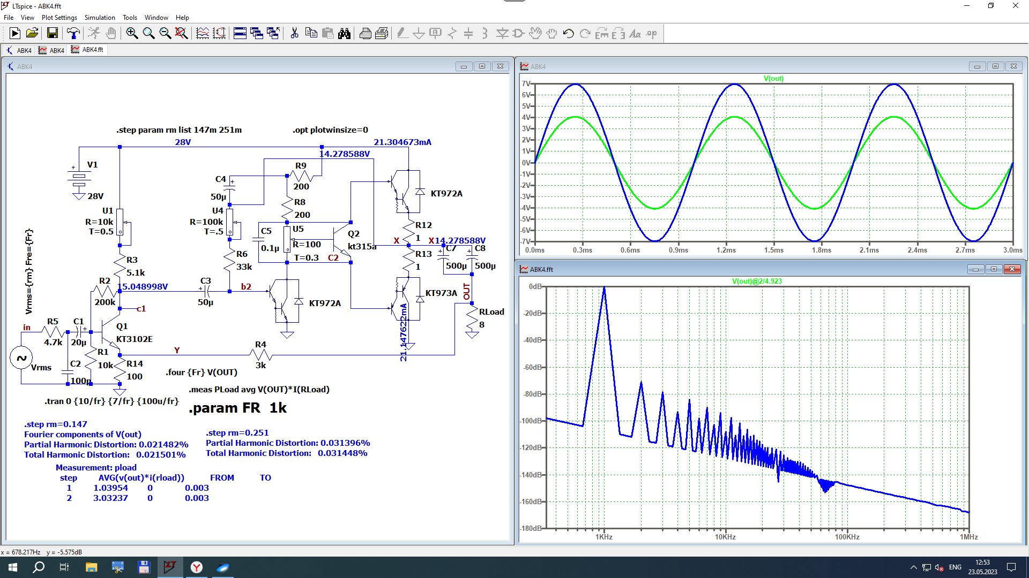Open the Control Panel hammer icon
This screenshot has width=1029, height=578.
point(73,34)
